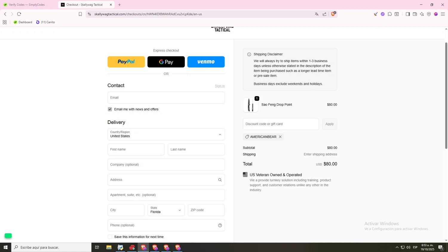Open the translate page icon
The height and width of the screenshot is (252, 448).
(x=317, y=14)
